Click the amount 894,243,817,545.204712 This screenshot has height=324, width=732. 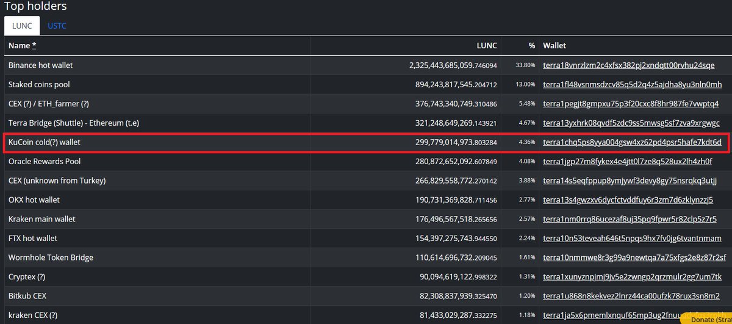[x=456, y=85]
